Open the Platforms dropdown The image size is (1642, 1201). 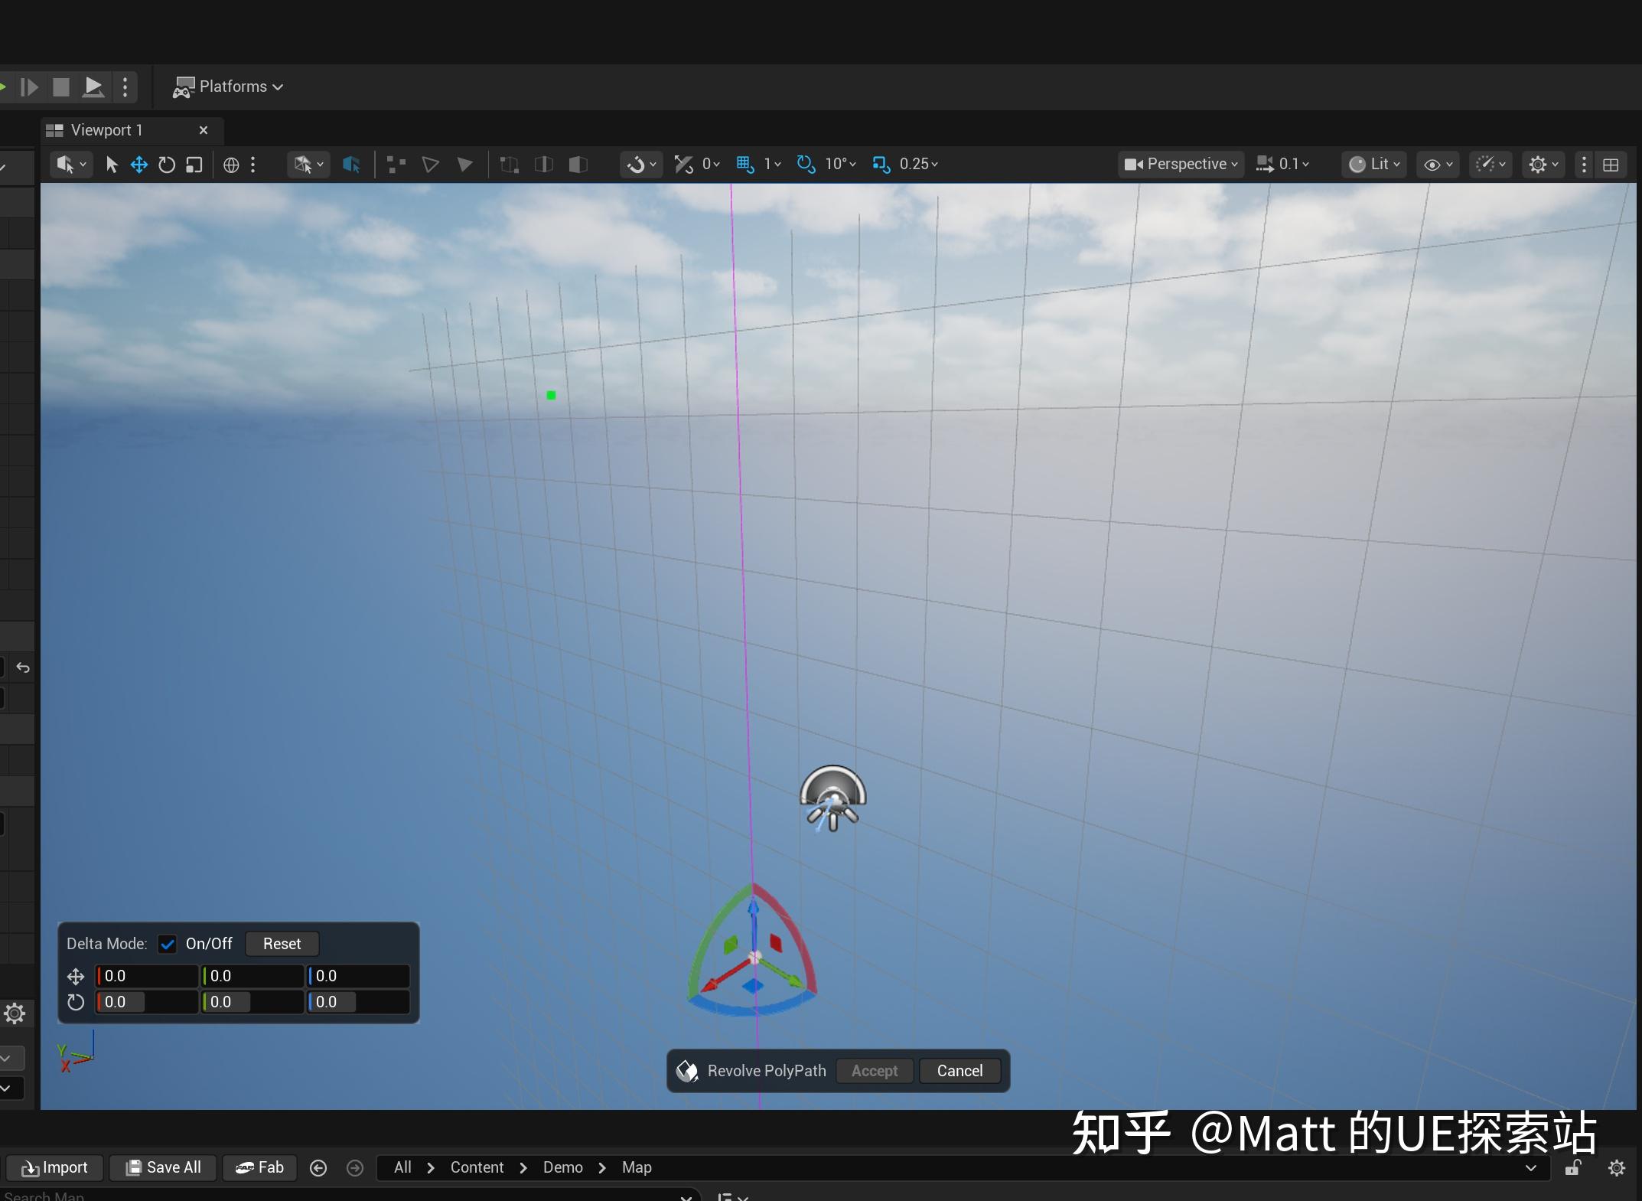click(x=228, y=86)
